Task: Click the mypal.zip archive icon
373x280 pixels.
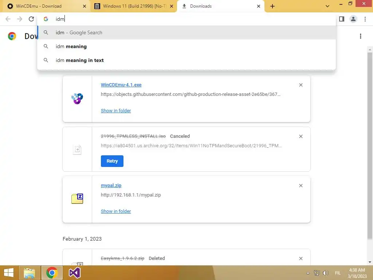Action: pyautogui.click(x=77, y=199)
